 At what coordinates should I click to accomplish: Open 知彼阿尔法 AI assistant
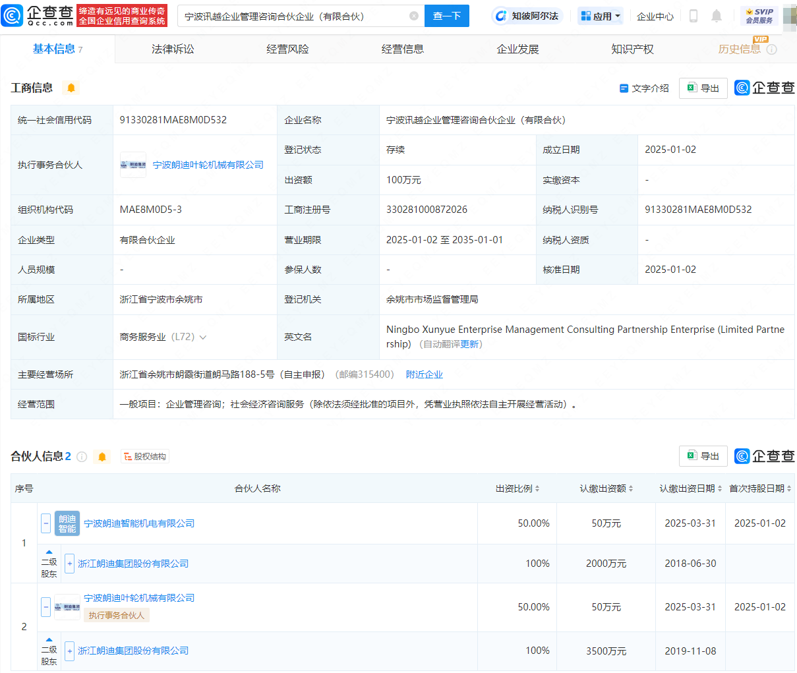point(526,16)
